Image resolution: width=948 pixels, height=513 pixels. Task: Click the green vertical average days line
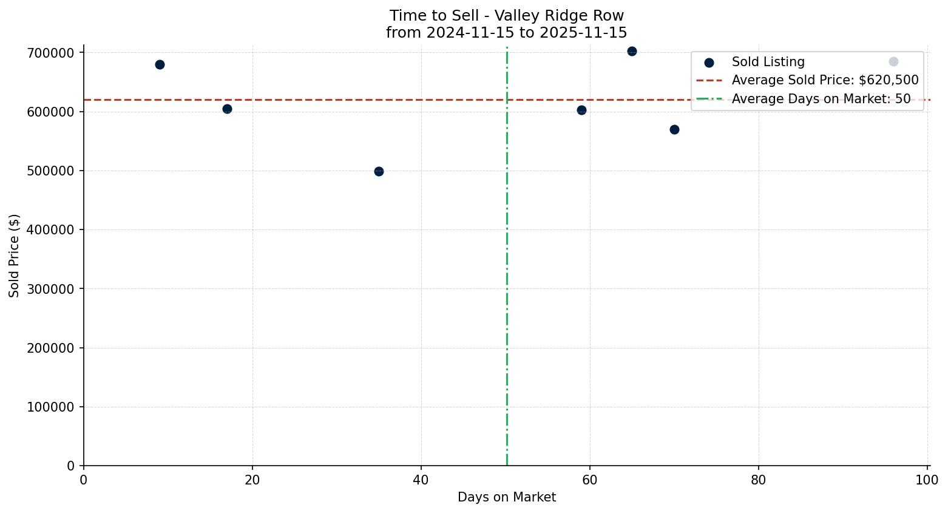point(507,273)
